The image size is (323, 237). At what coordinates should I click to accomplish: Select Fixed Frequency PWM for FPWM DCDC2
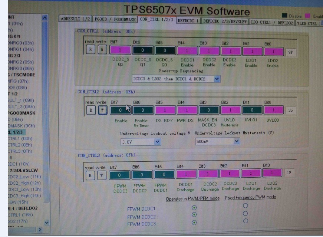point(245,214)
